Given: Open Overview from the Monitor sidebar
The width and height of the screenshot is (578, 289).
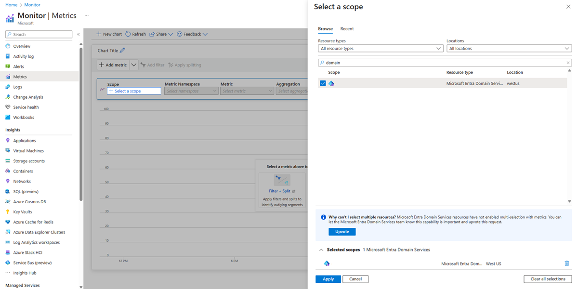Looking at the screenshot, I should 22,46.
